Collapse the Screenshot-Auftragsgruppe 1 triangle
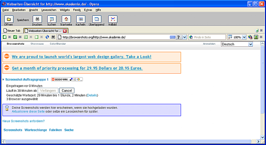The width and height of the screenshot is (266, 145). click(x=4, y=80)
